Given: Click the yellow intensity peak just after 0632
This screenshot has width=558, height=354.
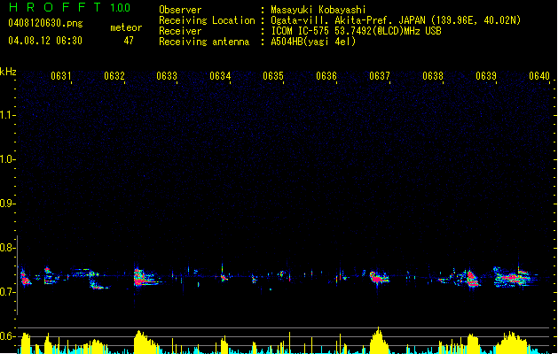Looking at the screenshot, I should tap(144, 342).
